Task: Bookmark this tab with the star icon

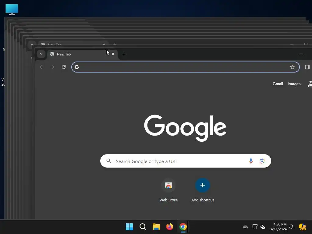Action: (x=292, y=67)
